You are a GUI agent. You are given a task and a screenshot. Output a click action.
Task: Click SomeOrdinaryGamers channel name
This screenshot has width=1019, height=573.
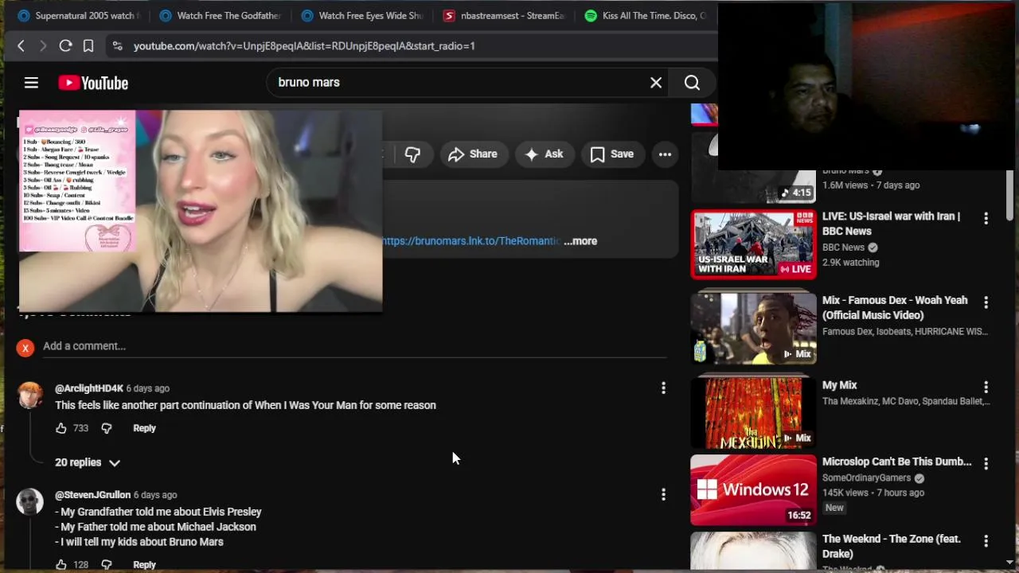pyautogui.click(x=866, y=478)
